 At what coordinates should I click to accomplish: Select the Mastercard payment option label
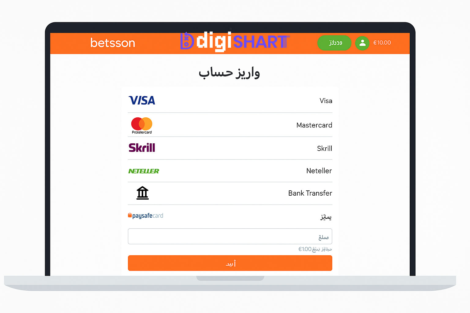pos(314,125)
